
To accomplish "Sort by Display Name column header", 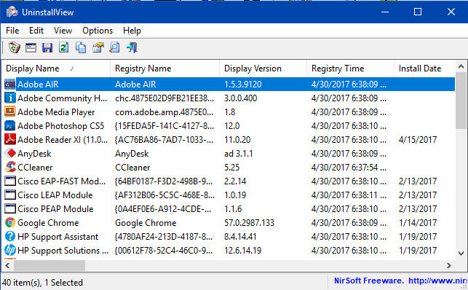I will 56,68.
